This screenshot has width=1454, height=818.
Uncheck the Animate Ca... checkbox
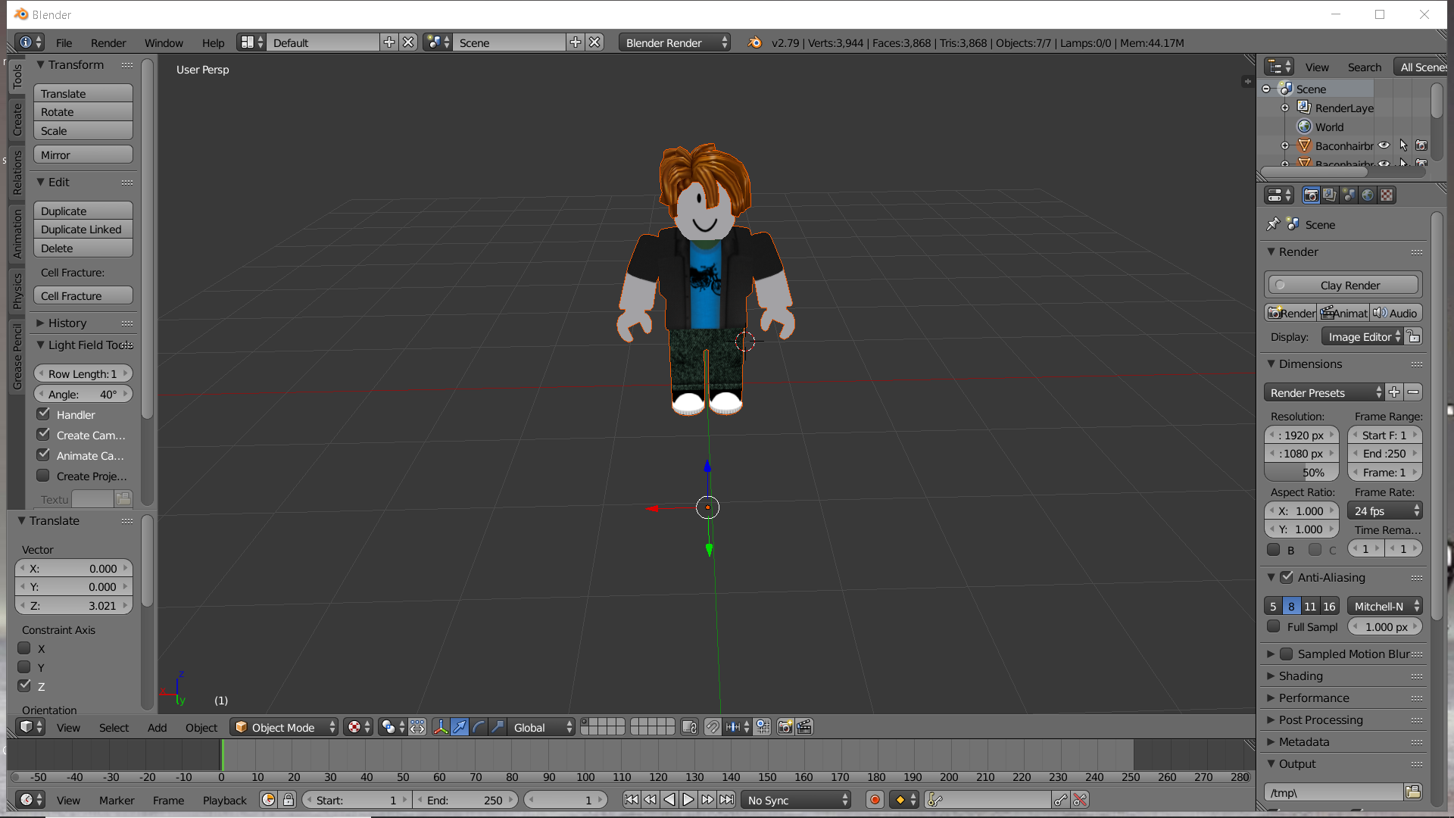pos(43,455)
